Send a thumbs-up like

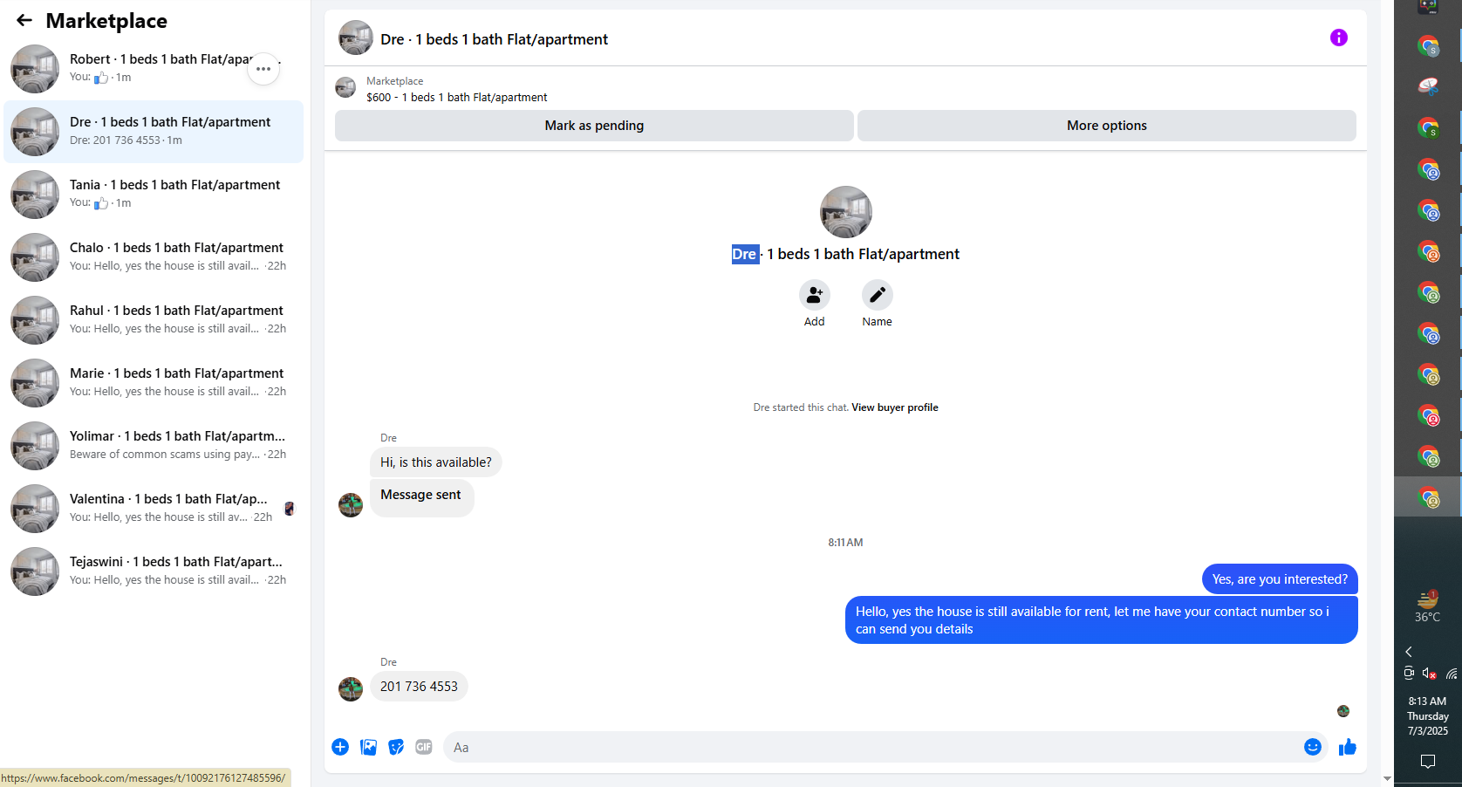1347,747
